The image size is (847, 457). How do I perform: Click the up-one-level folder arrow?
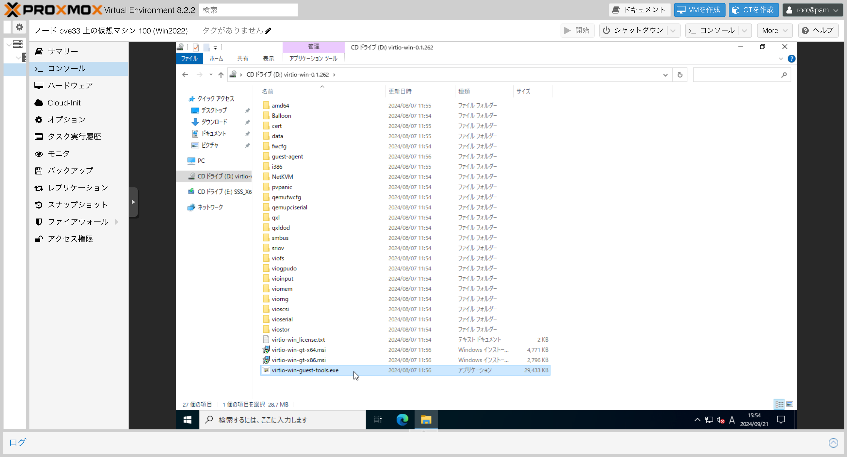pyautogui.click(x=221, y=75)
